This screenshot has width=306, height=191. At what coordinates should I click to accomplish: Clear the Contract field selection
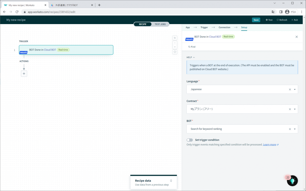[290, 109]
